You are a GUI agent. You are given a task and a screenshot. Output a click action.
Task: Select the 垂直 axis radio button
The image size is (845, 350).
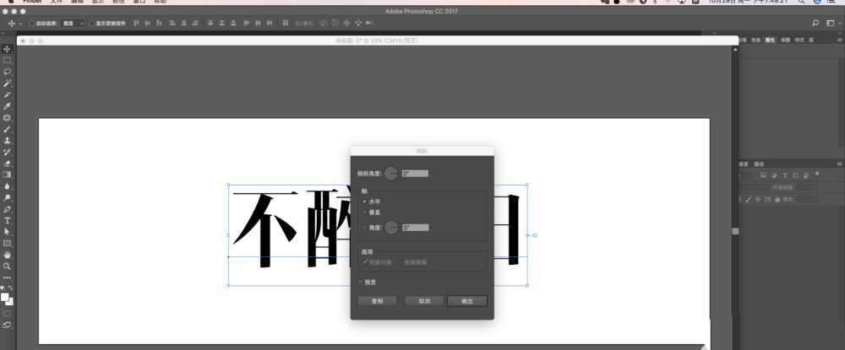pyautogui.click(x=364, y=212)
